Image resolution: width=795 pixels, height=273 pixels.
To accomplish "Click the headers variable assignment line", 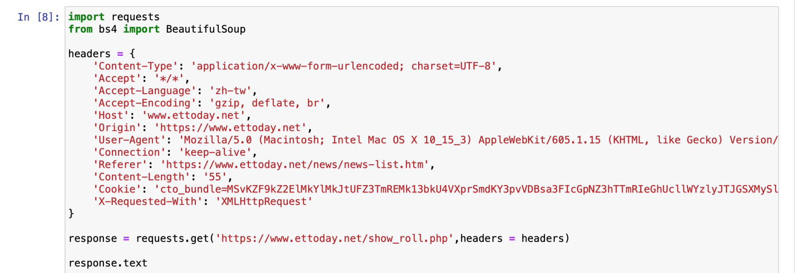I will pos(102,54).
